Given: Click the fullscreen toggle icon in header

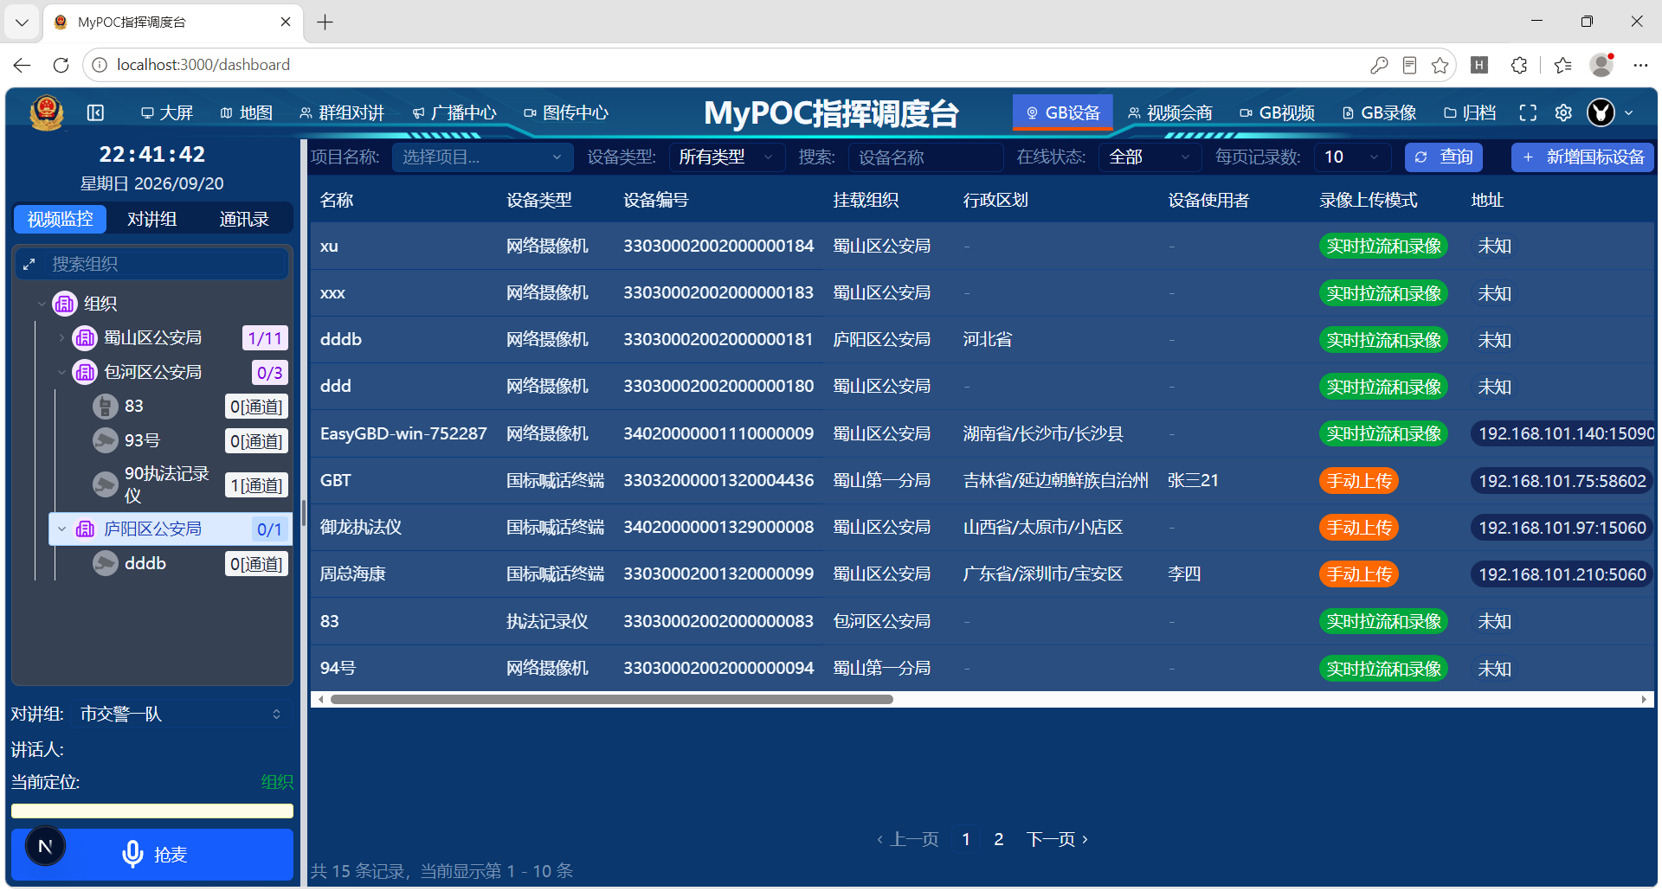Looking at the screenshot, I should click(1528, 112).
